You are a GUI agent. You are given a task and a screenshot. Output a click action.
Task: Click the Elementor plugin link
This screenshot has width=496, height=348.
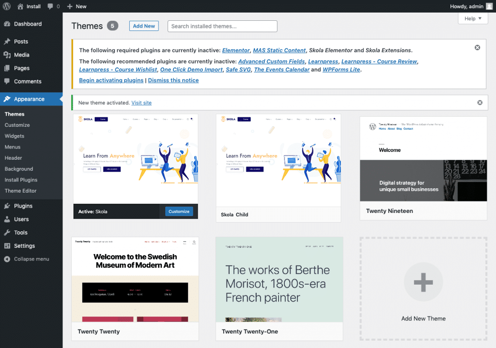coord(236,50)
